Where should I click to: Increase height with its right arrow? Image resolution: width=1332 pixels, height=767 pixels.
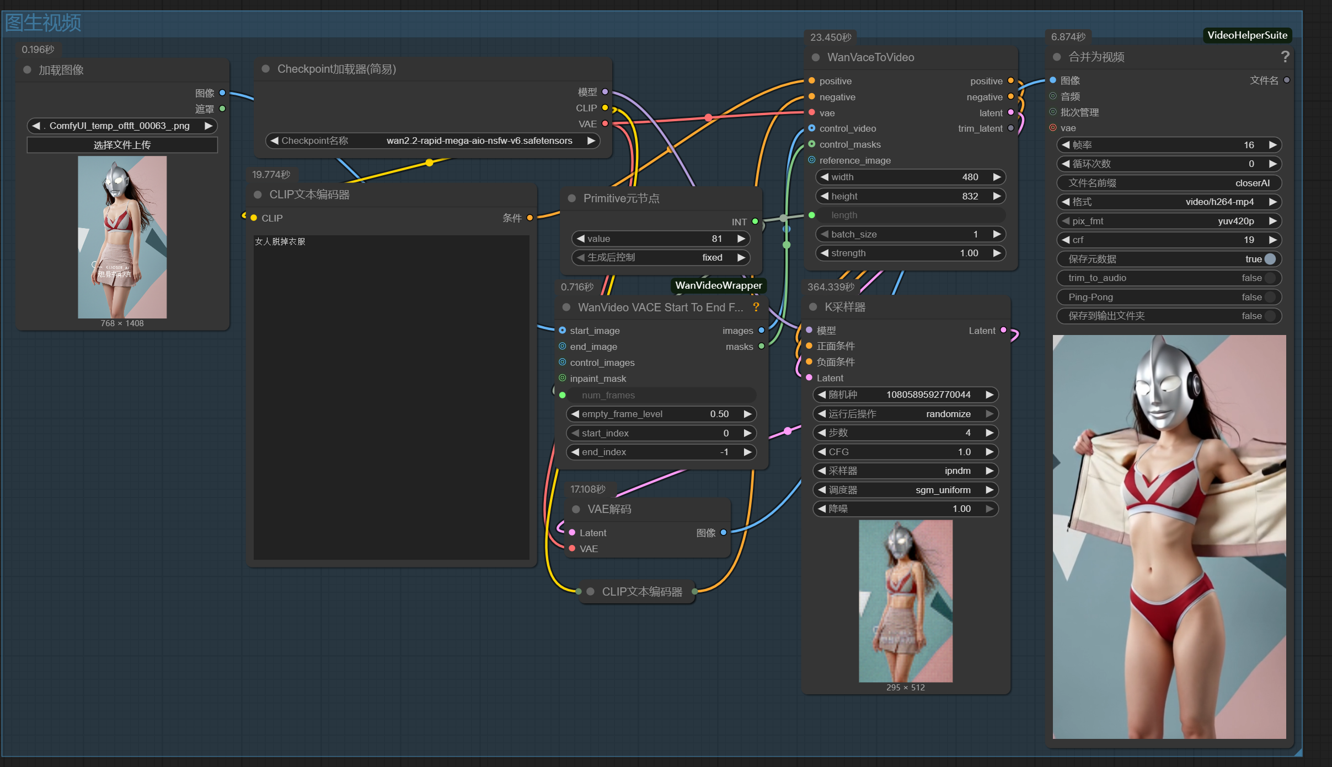coord(997,196)
